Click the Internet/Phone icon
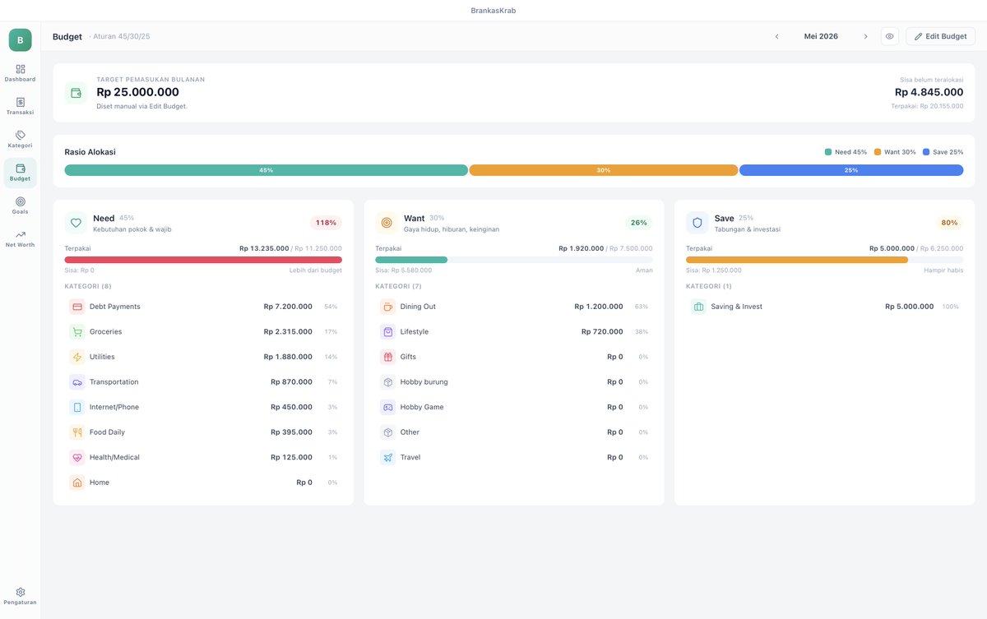Screen dimensions: 987x619 (x=76, y=407)
